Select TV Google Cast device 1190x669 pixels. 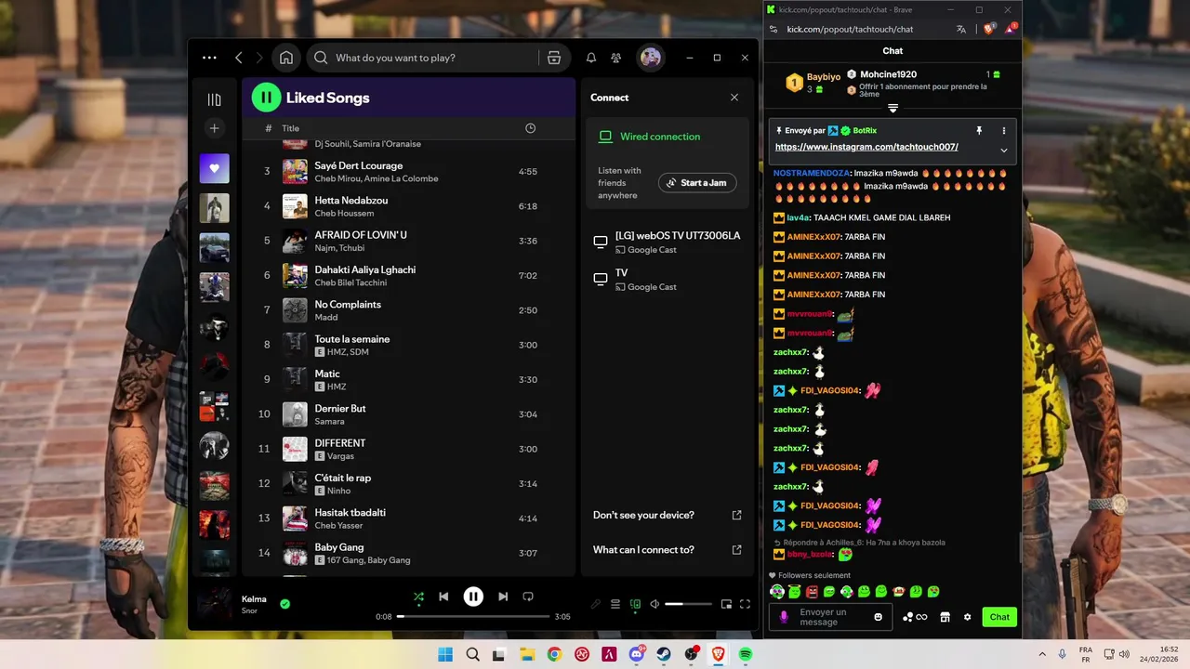[x=667, y=279]
